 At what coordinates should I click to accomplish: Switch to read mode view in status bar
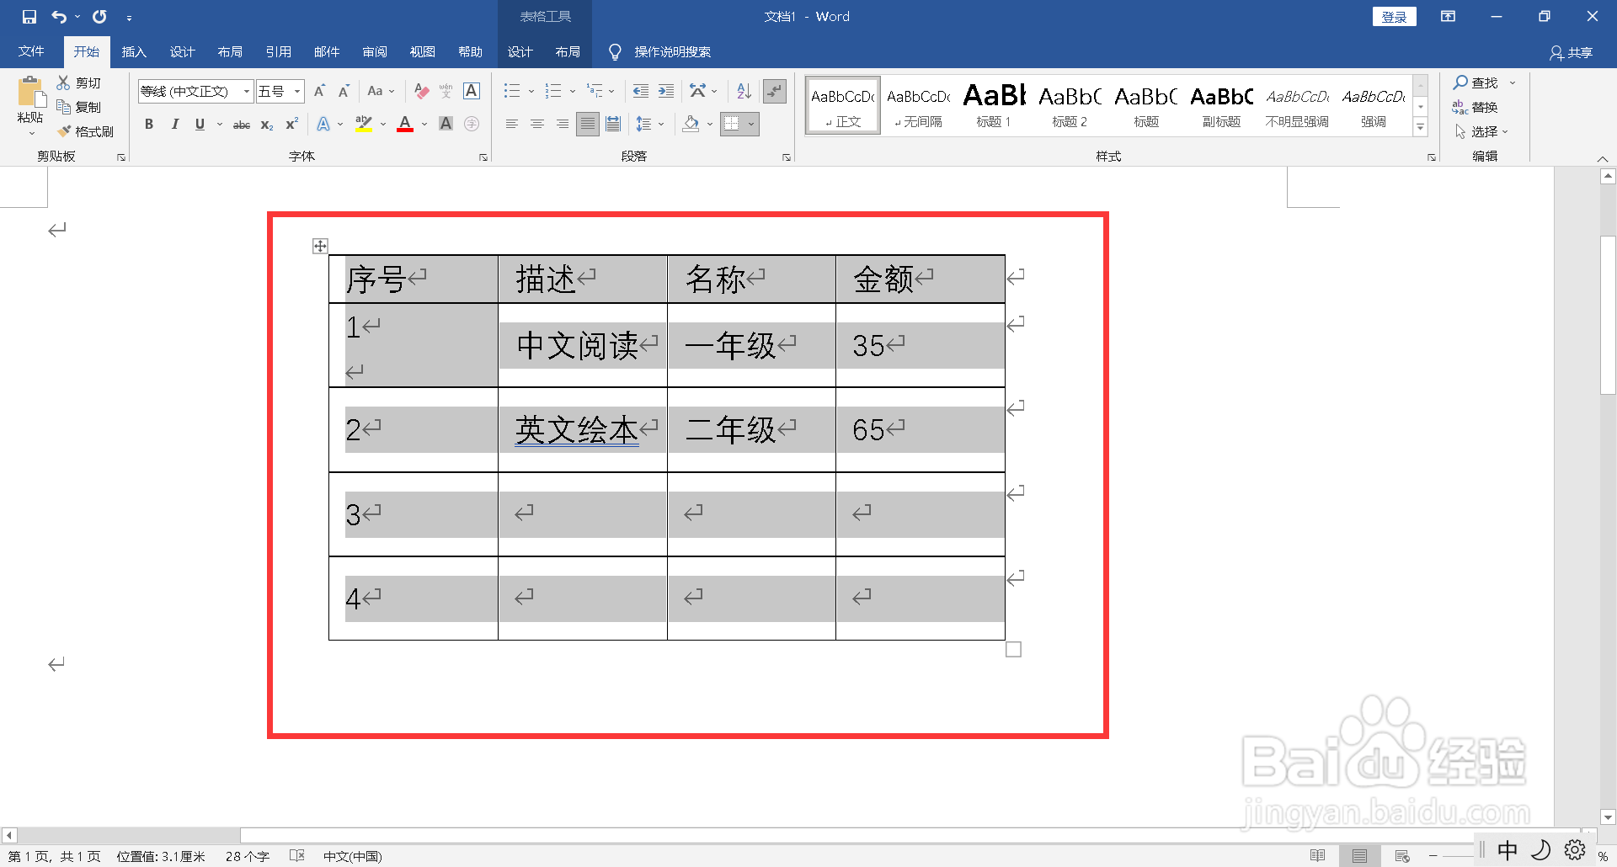(1318, 856)
